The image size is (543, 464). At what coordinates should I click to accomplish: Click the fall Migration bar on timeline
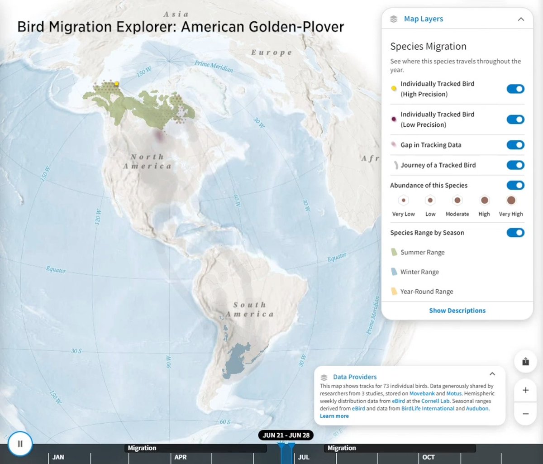coord(400,448)
